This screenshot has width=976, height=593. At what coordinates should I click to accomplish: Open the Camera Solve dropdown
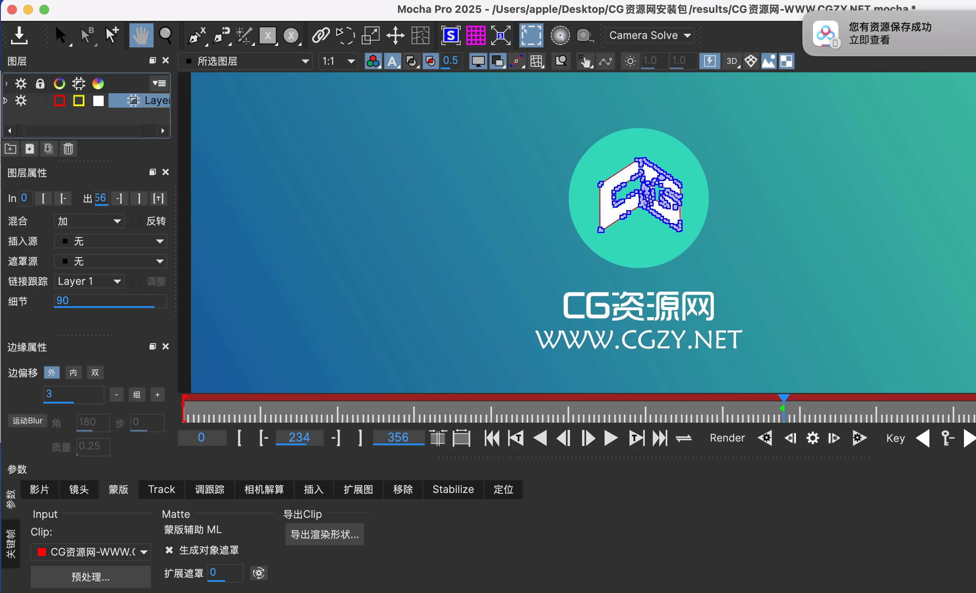[650, 35]
